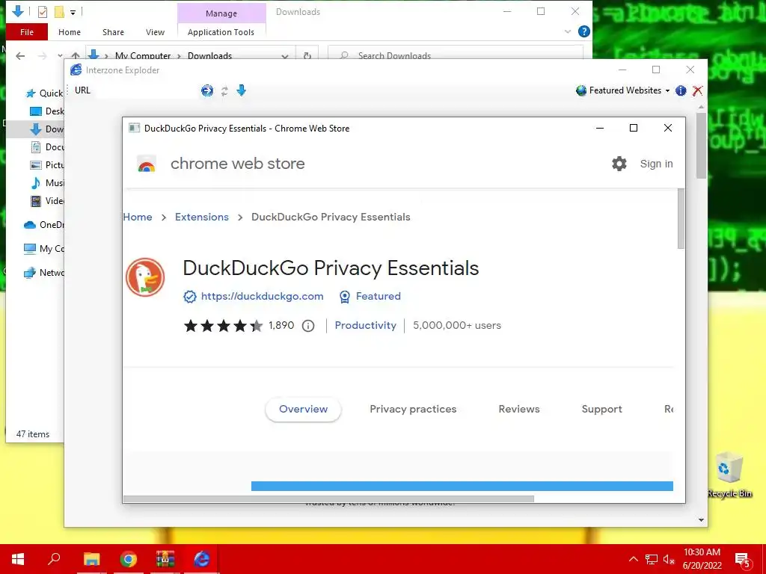Open the Windows Start menu
This screenshot has height=574, width=766.
click(18, 559)
